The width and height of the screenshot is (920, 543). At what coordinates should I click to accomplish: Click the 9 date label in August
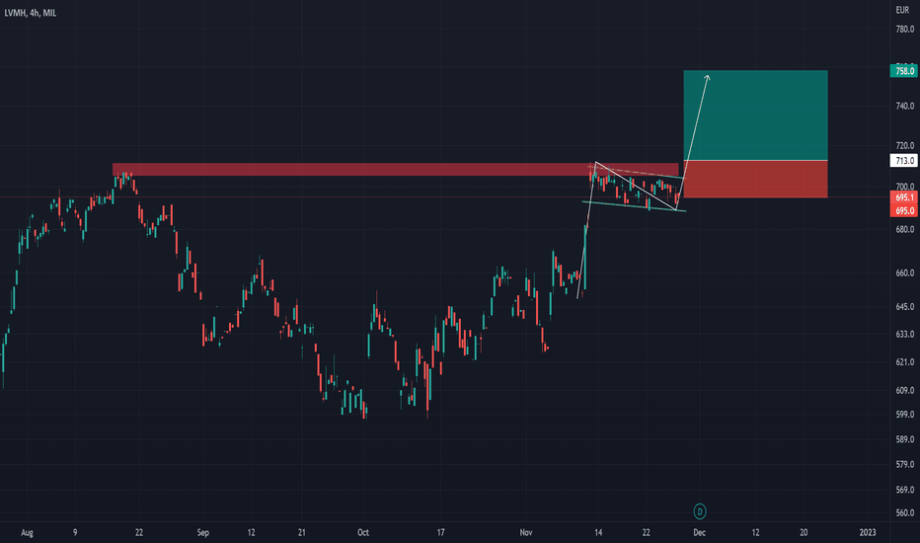coord(75,533)
